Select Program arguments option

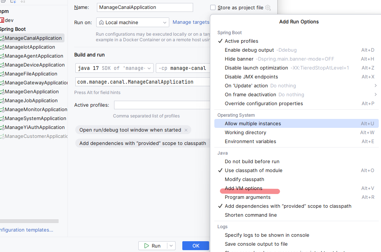point(296,197)
